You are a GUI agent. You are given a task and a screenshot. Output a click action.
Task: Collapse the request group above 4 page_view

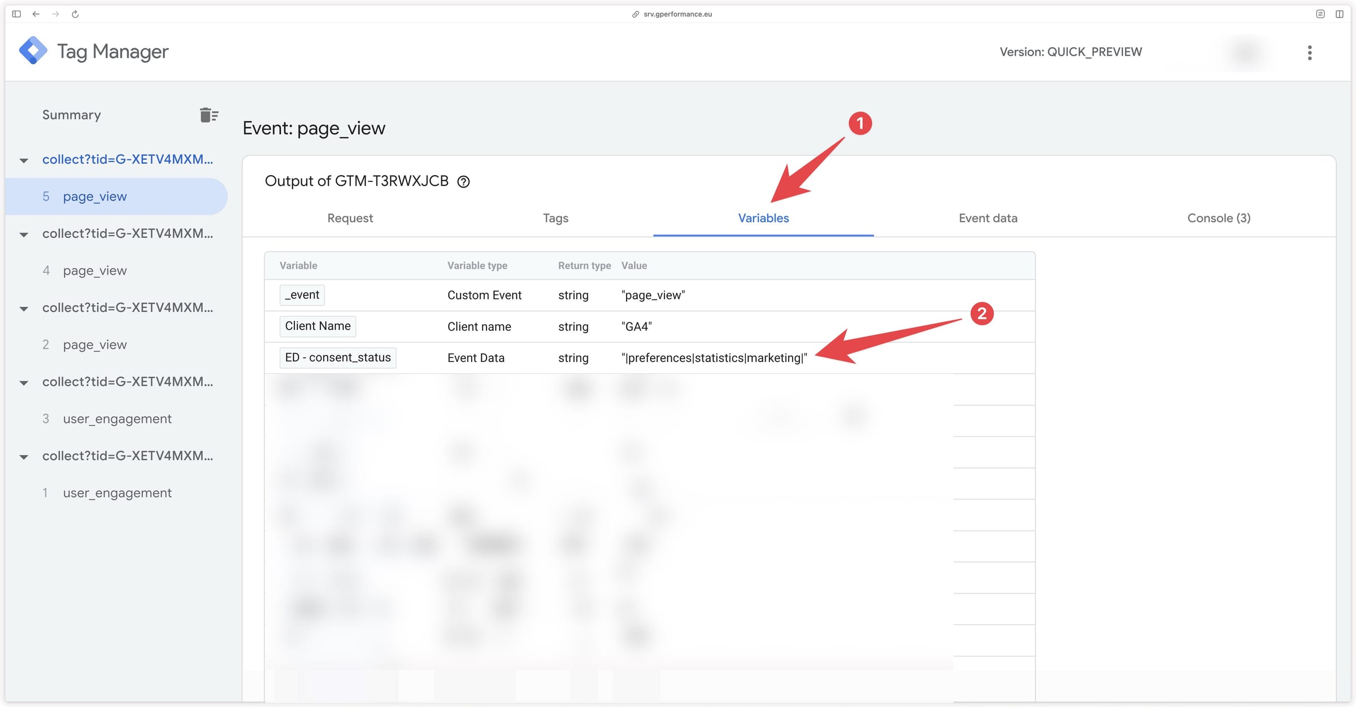click(24, 234)
